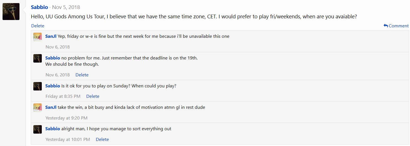Delete the Nov 6 deadline comment
This screenshot has width=410, height=146.
tap(82, 75)
